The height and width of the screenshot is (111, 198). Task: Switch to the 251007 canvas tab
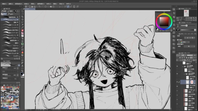27,9
